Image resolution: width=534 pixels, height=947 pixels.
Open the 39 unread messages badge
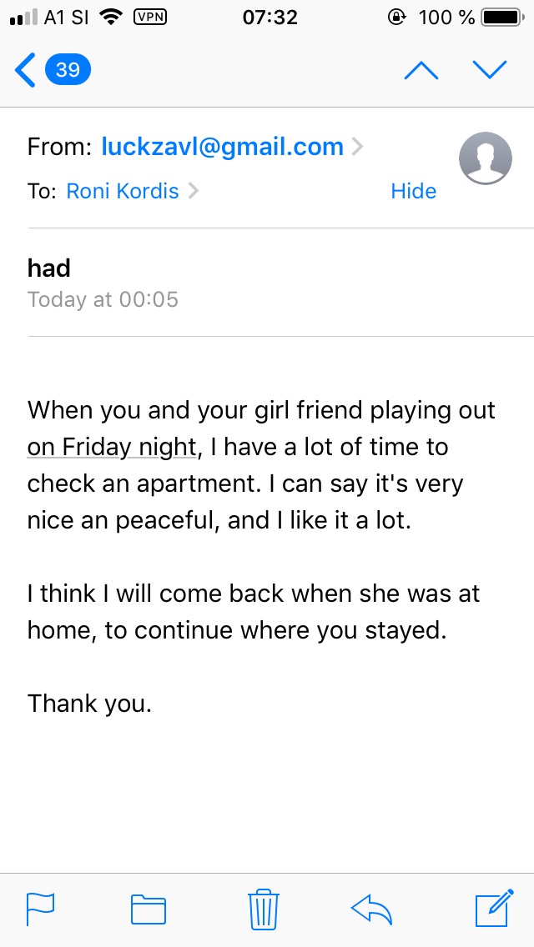[68, 69]
